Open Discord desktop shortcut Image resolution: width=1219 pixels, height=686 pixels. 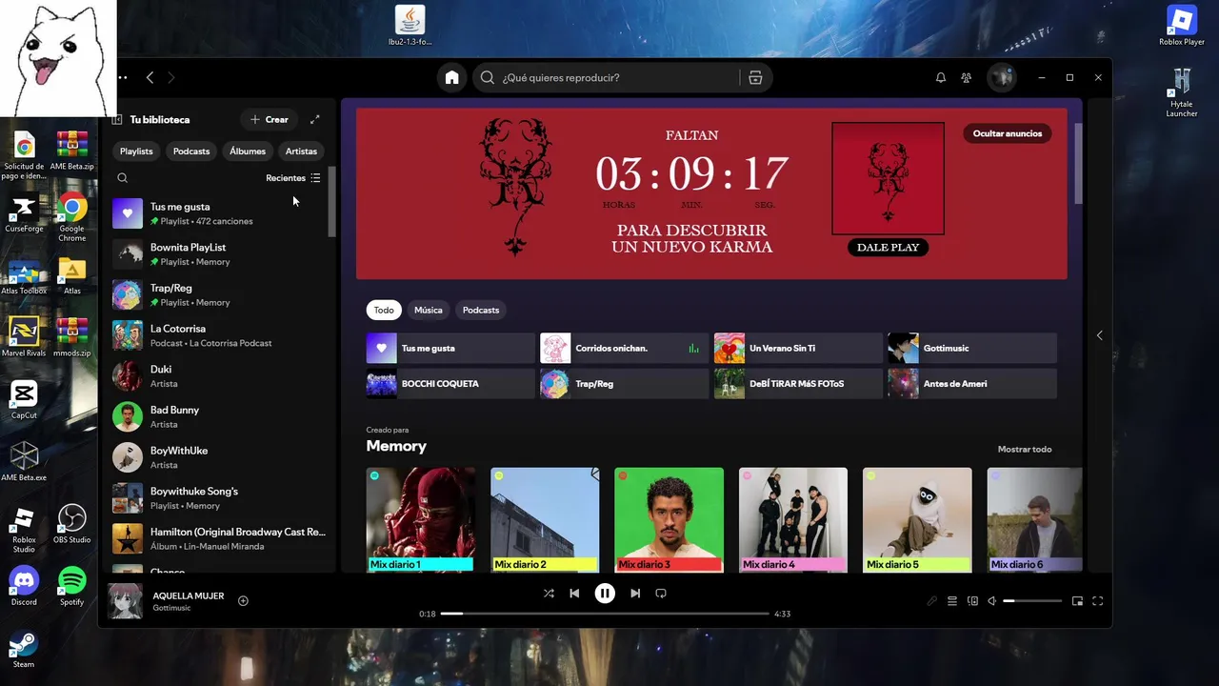24,586
